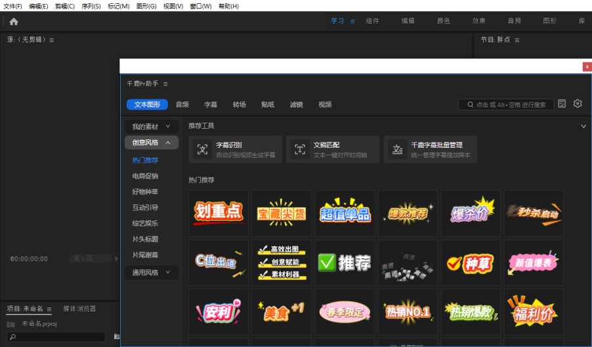Select the 综艺娱乐 category

[x=145, y=223]
